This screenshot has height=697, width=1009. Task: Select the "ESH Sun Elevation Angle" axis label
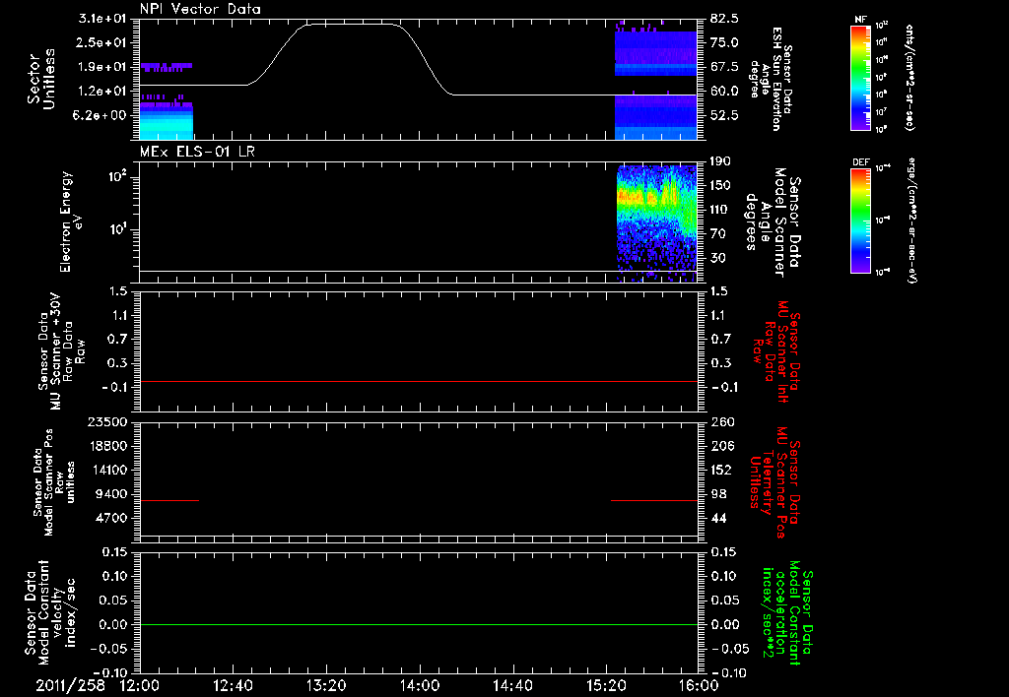tap(771, 79)
